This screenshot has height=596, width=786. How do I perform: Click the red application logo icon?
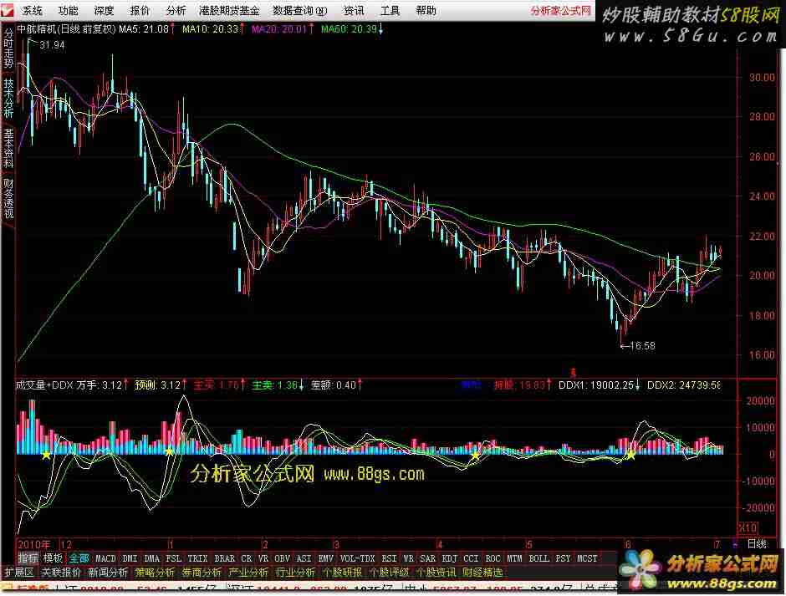(x=7, y=10)
